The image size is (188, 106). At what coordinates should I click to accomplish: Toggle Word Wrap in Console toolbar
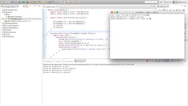coord(162,61)
